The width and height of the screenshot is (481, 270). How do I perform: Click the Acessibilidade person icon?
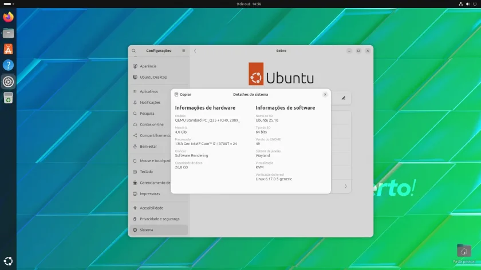pyautogui.click(x=135, y=208)
